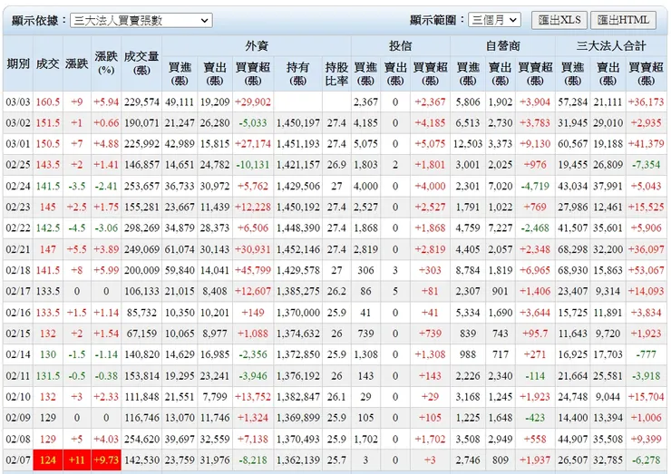Image resolution: width=671 pixels, height=474 pixels.
Task: Select the 03/02 date cell
Action: (x=18, y=122)
